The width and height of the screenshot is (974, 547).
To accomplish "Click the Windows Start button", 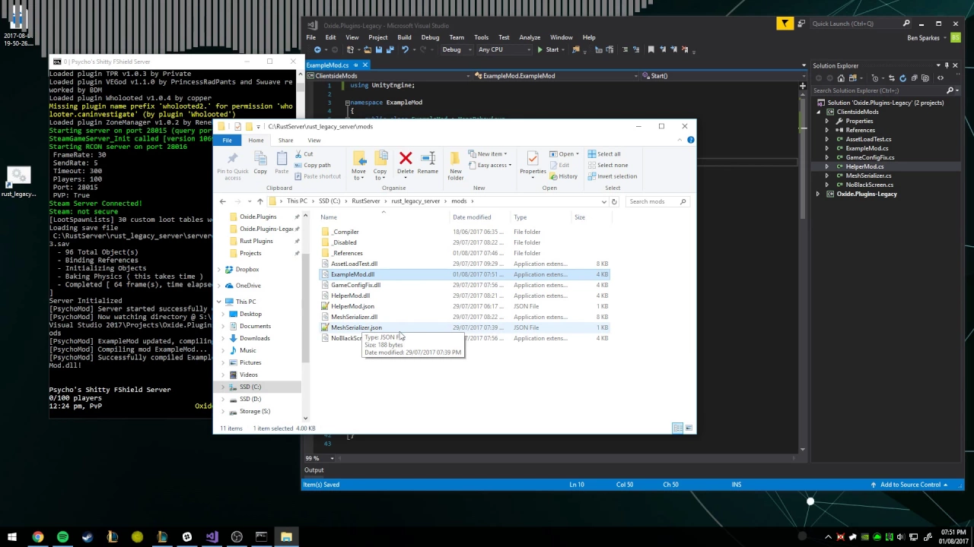I will pos(12,537).
